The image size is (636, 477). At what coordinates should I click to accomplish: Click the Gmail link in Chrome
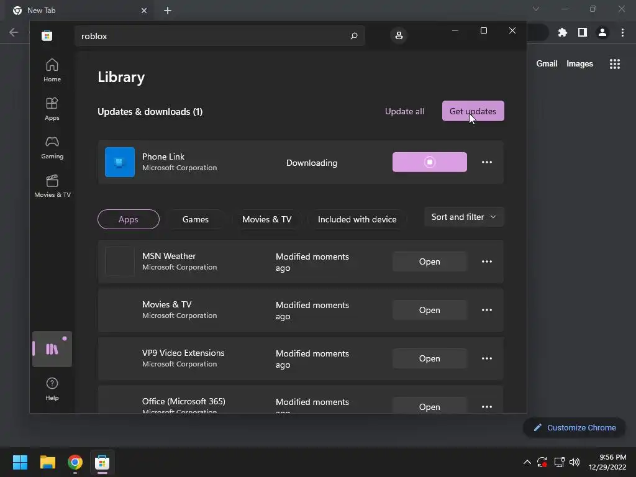547,64
